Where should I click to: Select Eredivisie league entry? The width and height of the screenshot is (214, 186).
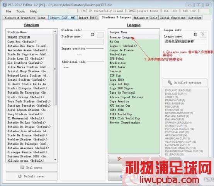pos(134,63)
